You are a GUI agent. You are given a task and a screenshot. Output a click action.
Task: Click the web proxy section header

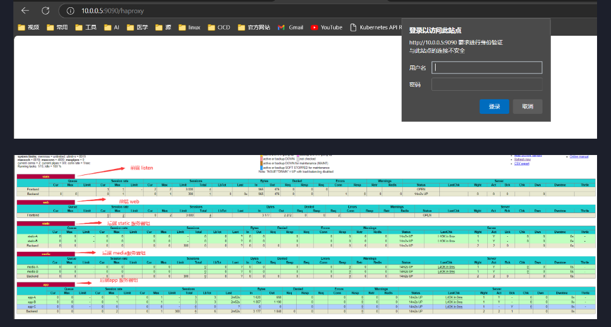coord(46,202)
